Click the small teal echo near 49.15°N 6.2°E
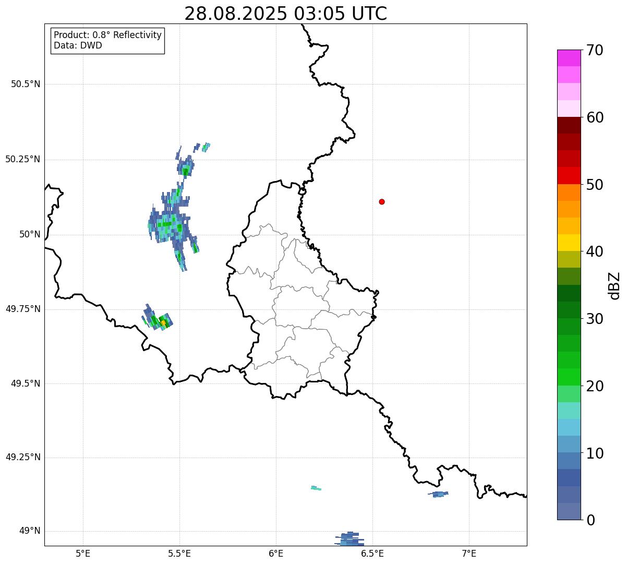This screenshot has height=564, width=627. (316, 488)
